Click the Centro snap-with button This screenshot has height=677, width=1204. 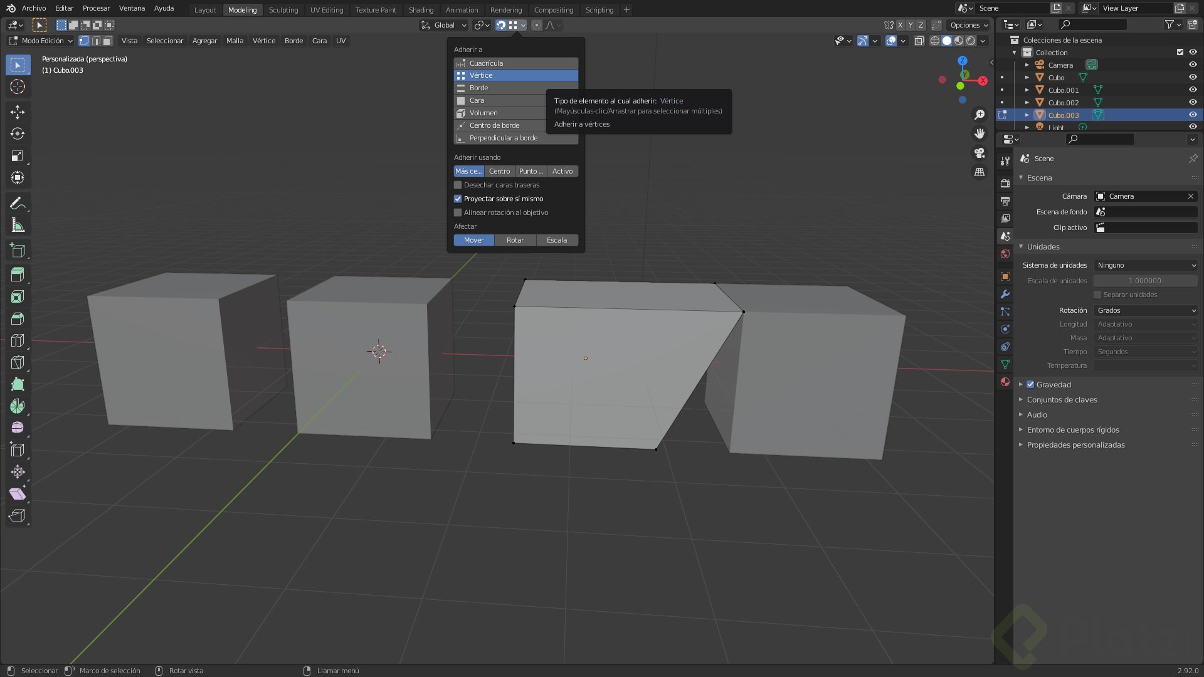(499, 171)
